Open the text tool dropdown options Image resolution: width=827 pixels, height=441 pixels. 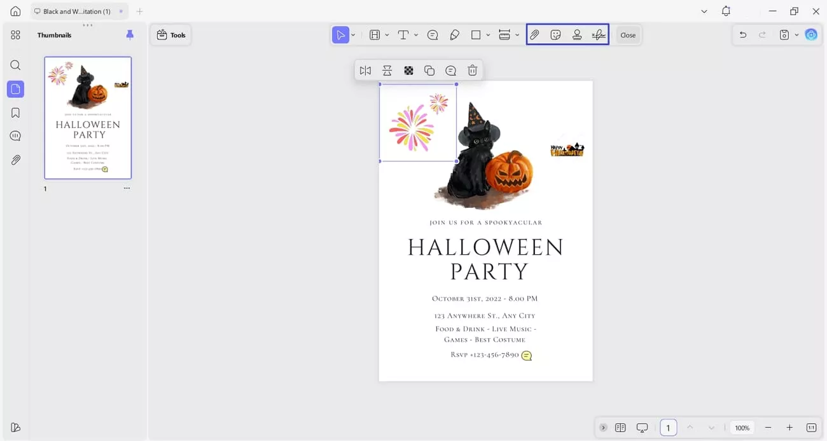[416, 35]
